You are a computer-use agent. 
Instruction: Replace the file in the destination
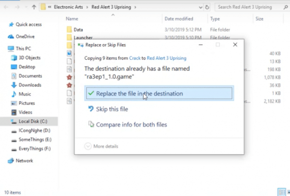pos(159,93)
